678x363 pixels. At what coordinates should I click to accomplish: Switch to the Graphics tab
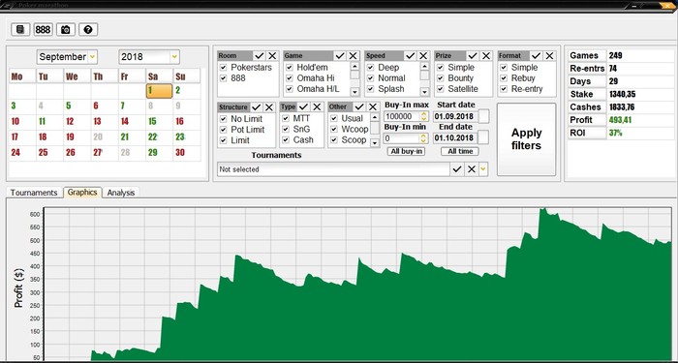coord(82,193)
